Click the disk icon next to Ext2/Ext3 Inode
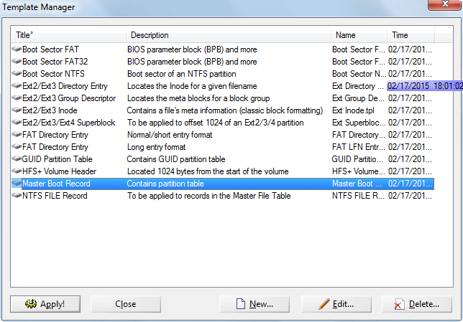 point(17,110)
